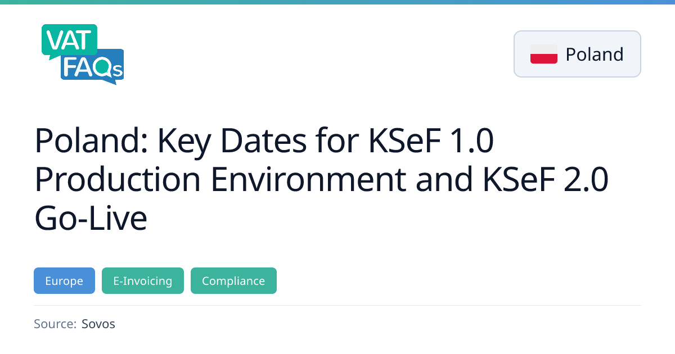This screenshot has width=675, height=354.
Task: Open the Sovos source link
Action: coord(98,324)
